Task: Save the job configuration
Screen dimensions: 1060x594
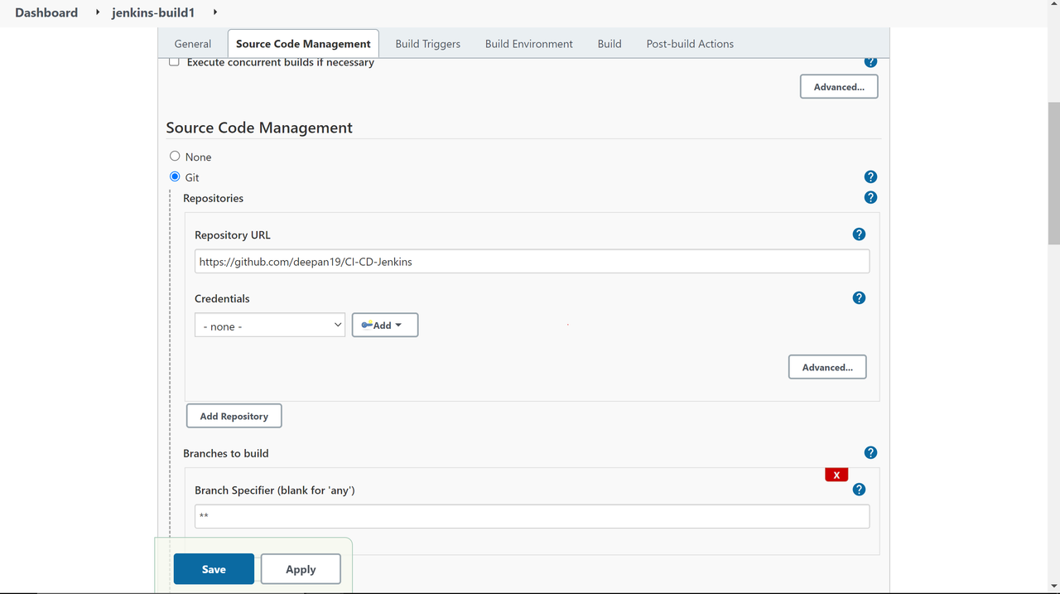Action: pyautogui.click(x=214, y=569)
